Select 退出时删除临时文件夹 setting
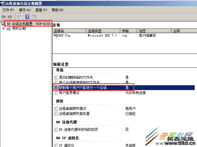The height and width of the screenshot is (147, 197). click(x=76, y=77)
